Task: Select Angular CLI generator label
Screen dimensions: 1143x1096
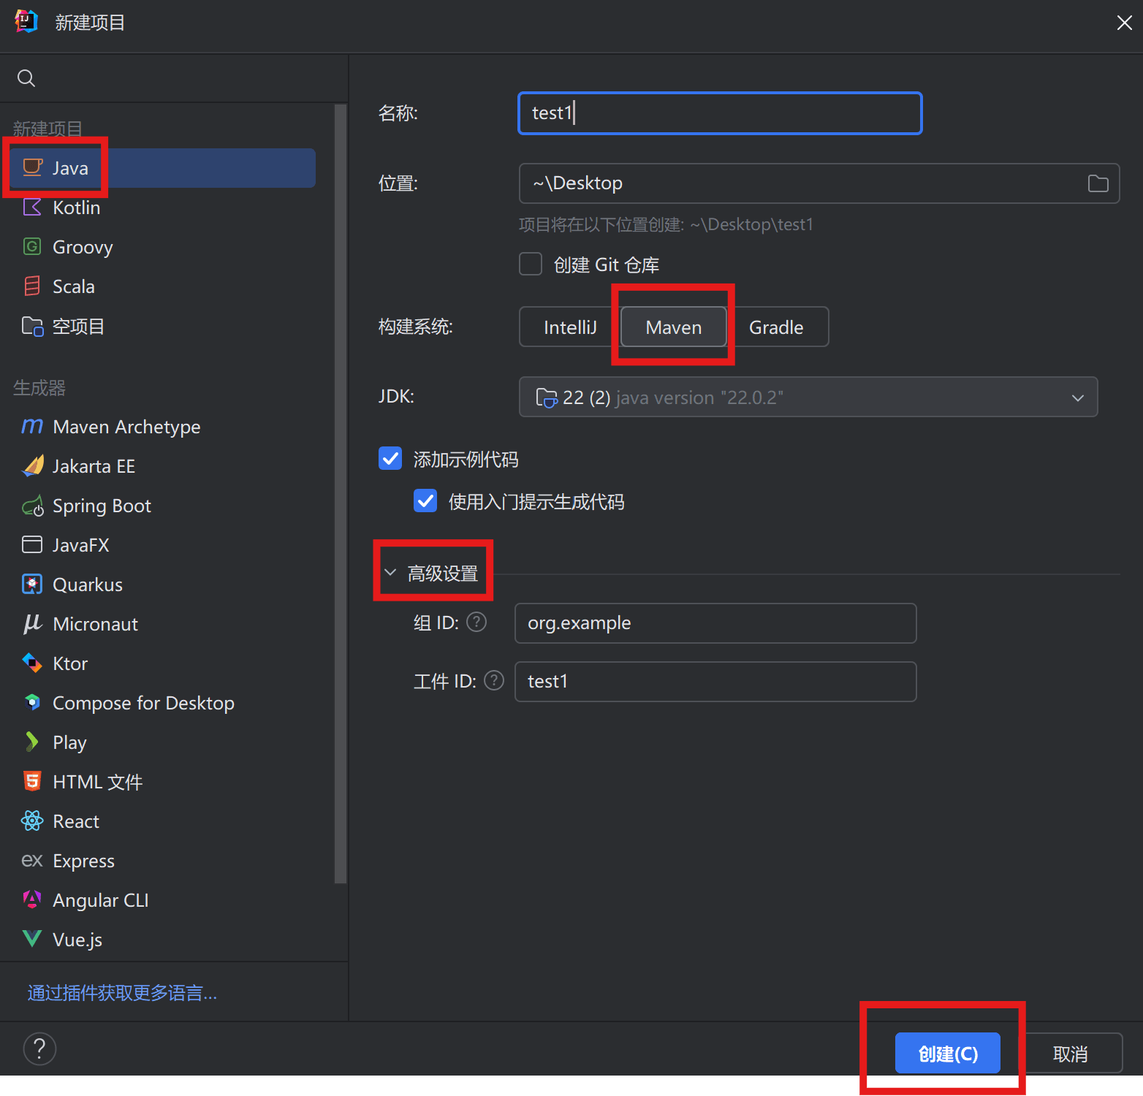Action: coord(100,900)
